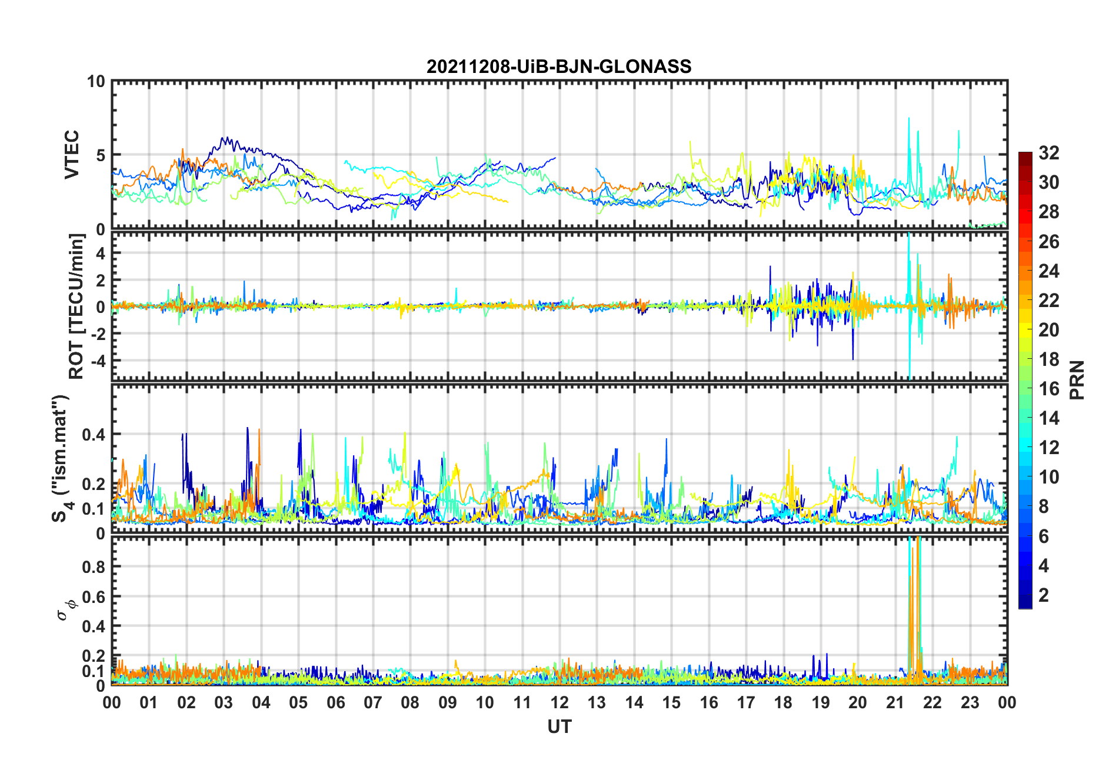Click S4 axis tick label 0.4
Image resolution: width=1119 pixels, height=760 pixels.
click(94, 435)
